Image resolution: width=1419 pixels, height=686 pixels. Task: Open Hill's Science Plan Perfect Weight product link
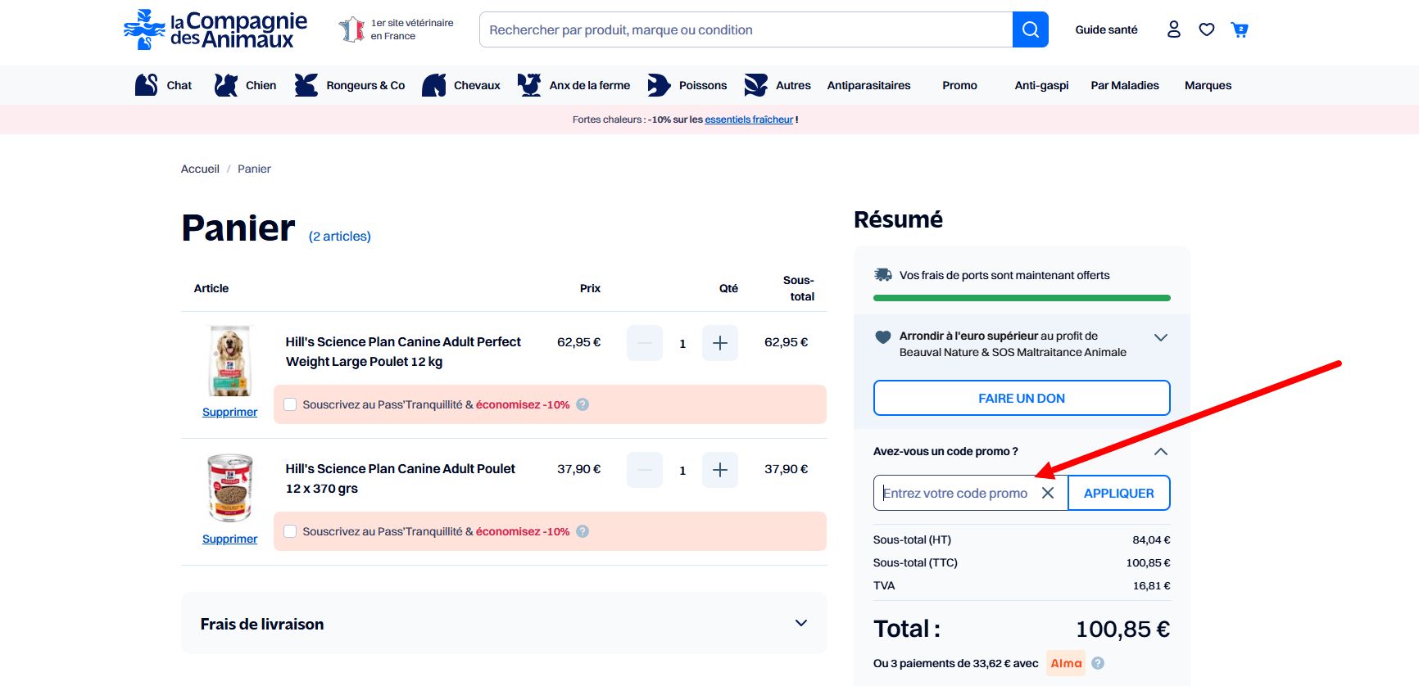(403, 351)
